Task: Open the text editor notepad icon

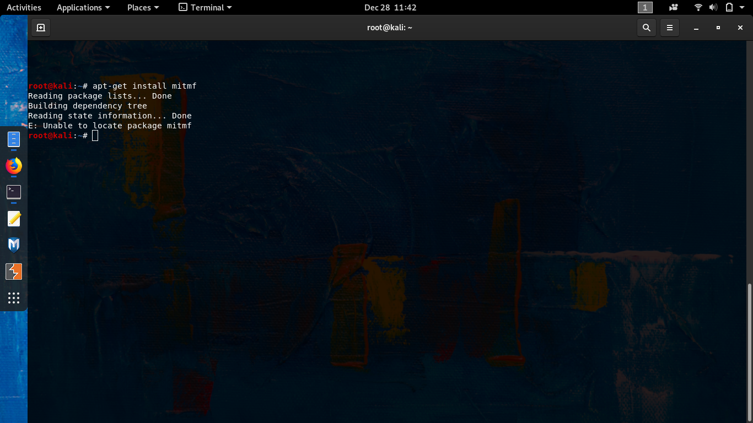Action: point(14,219)
